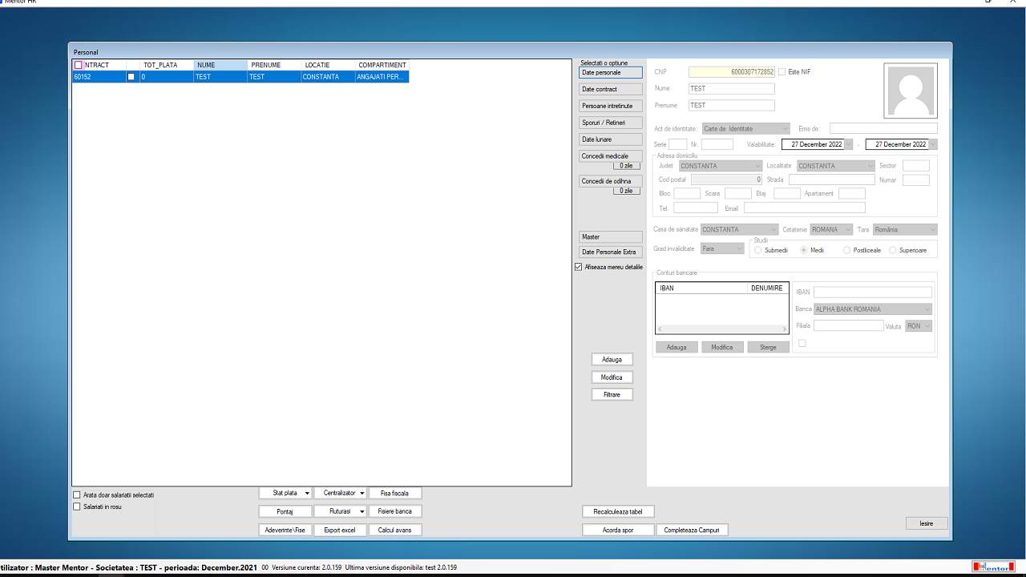Open the 'Stat plata' dropdown button
Screen dimensions: 1026x577
(285, 493)
